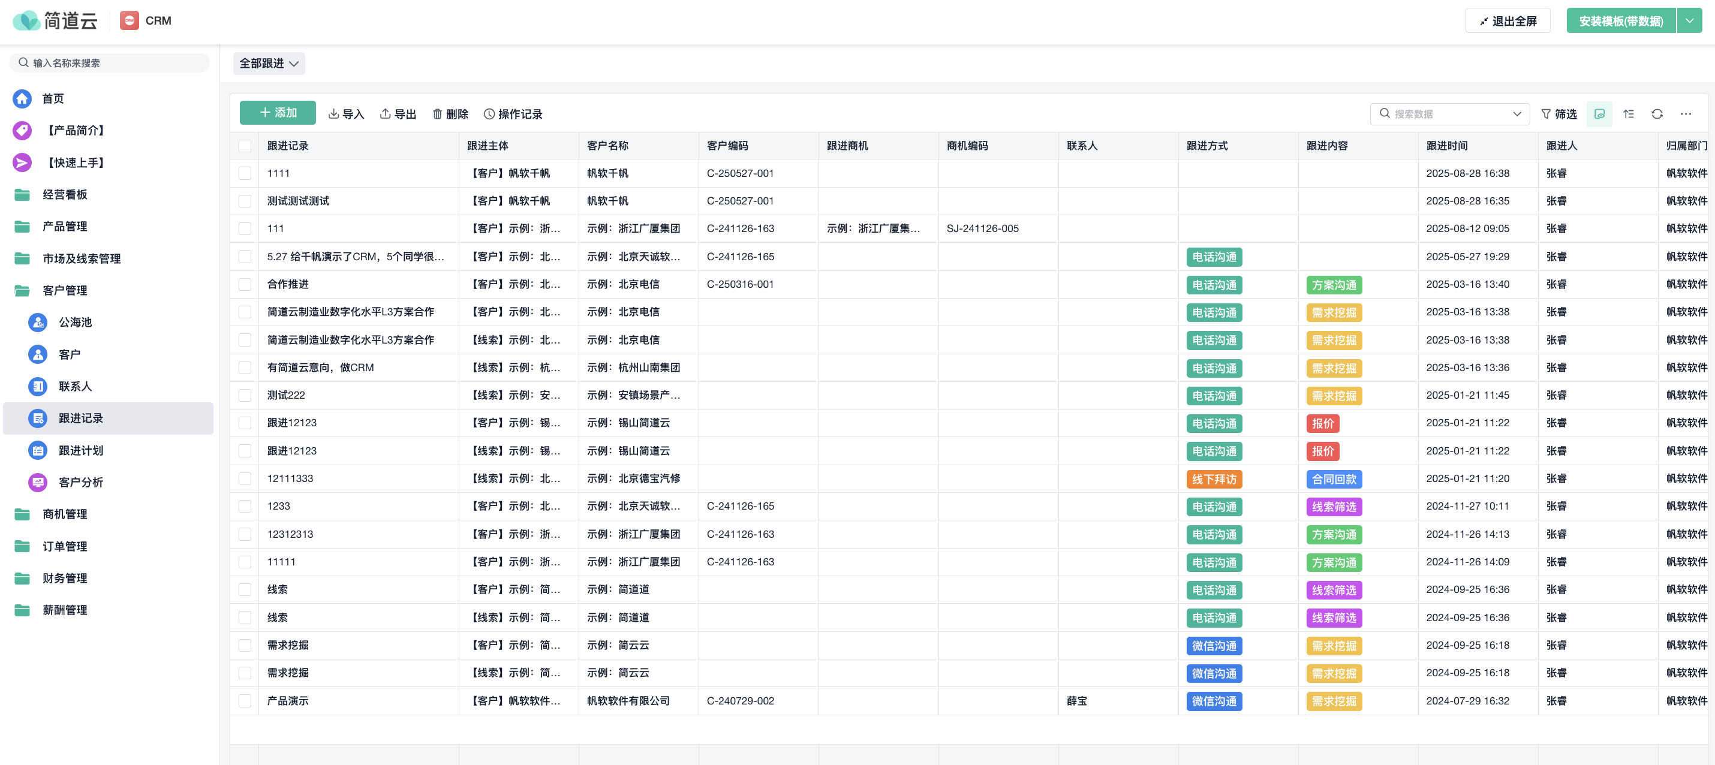Check the select-all checkbox in the table header
The height and width of the screenshot is (765, 1715).
click(x=245, y=146)
